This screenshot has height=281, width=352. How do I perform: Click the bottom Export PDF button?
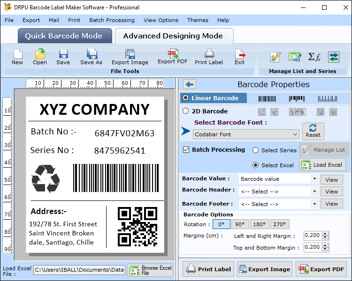321,269
